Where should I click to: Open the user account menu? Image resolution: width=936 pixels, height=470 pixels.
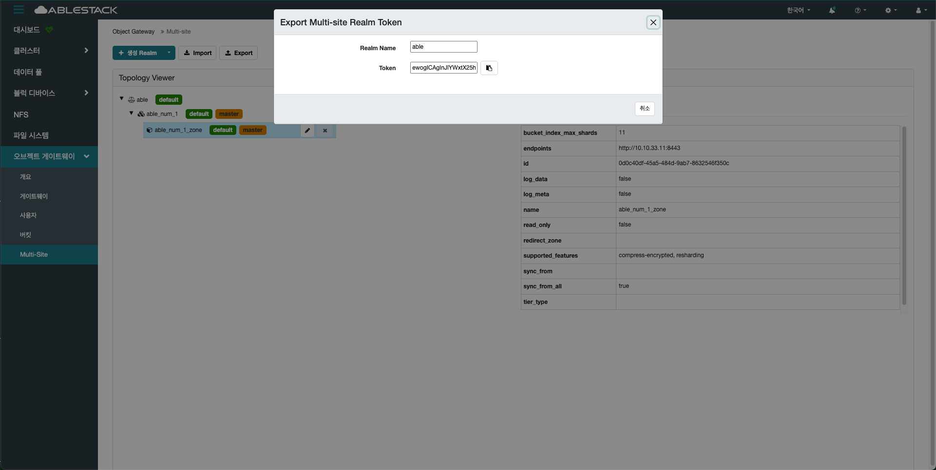coord(921,10)
